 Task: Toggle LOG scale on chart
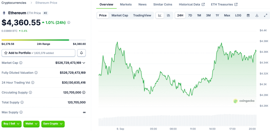pyautogui.click(x=238, y=15)
